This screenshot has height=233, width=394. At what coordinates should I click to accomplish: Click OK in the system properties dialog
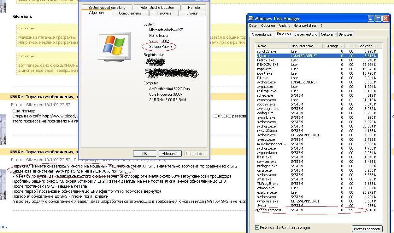point(144,154)
